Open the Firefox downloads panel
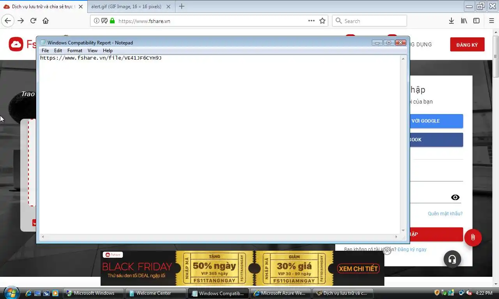499x299 pixels. click(451, 21)
